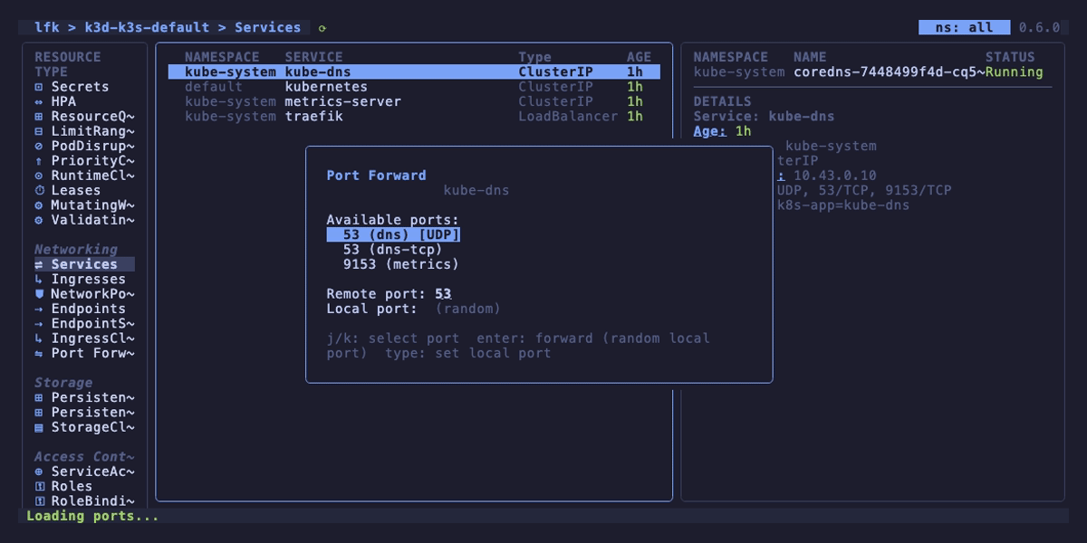Image resolution: width=1087 pixels, height=543 pixels.
Task: Click the lfk breadcrumb root
Action: (x=46, y=27)
